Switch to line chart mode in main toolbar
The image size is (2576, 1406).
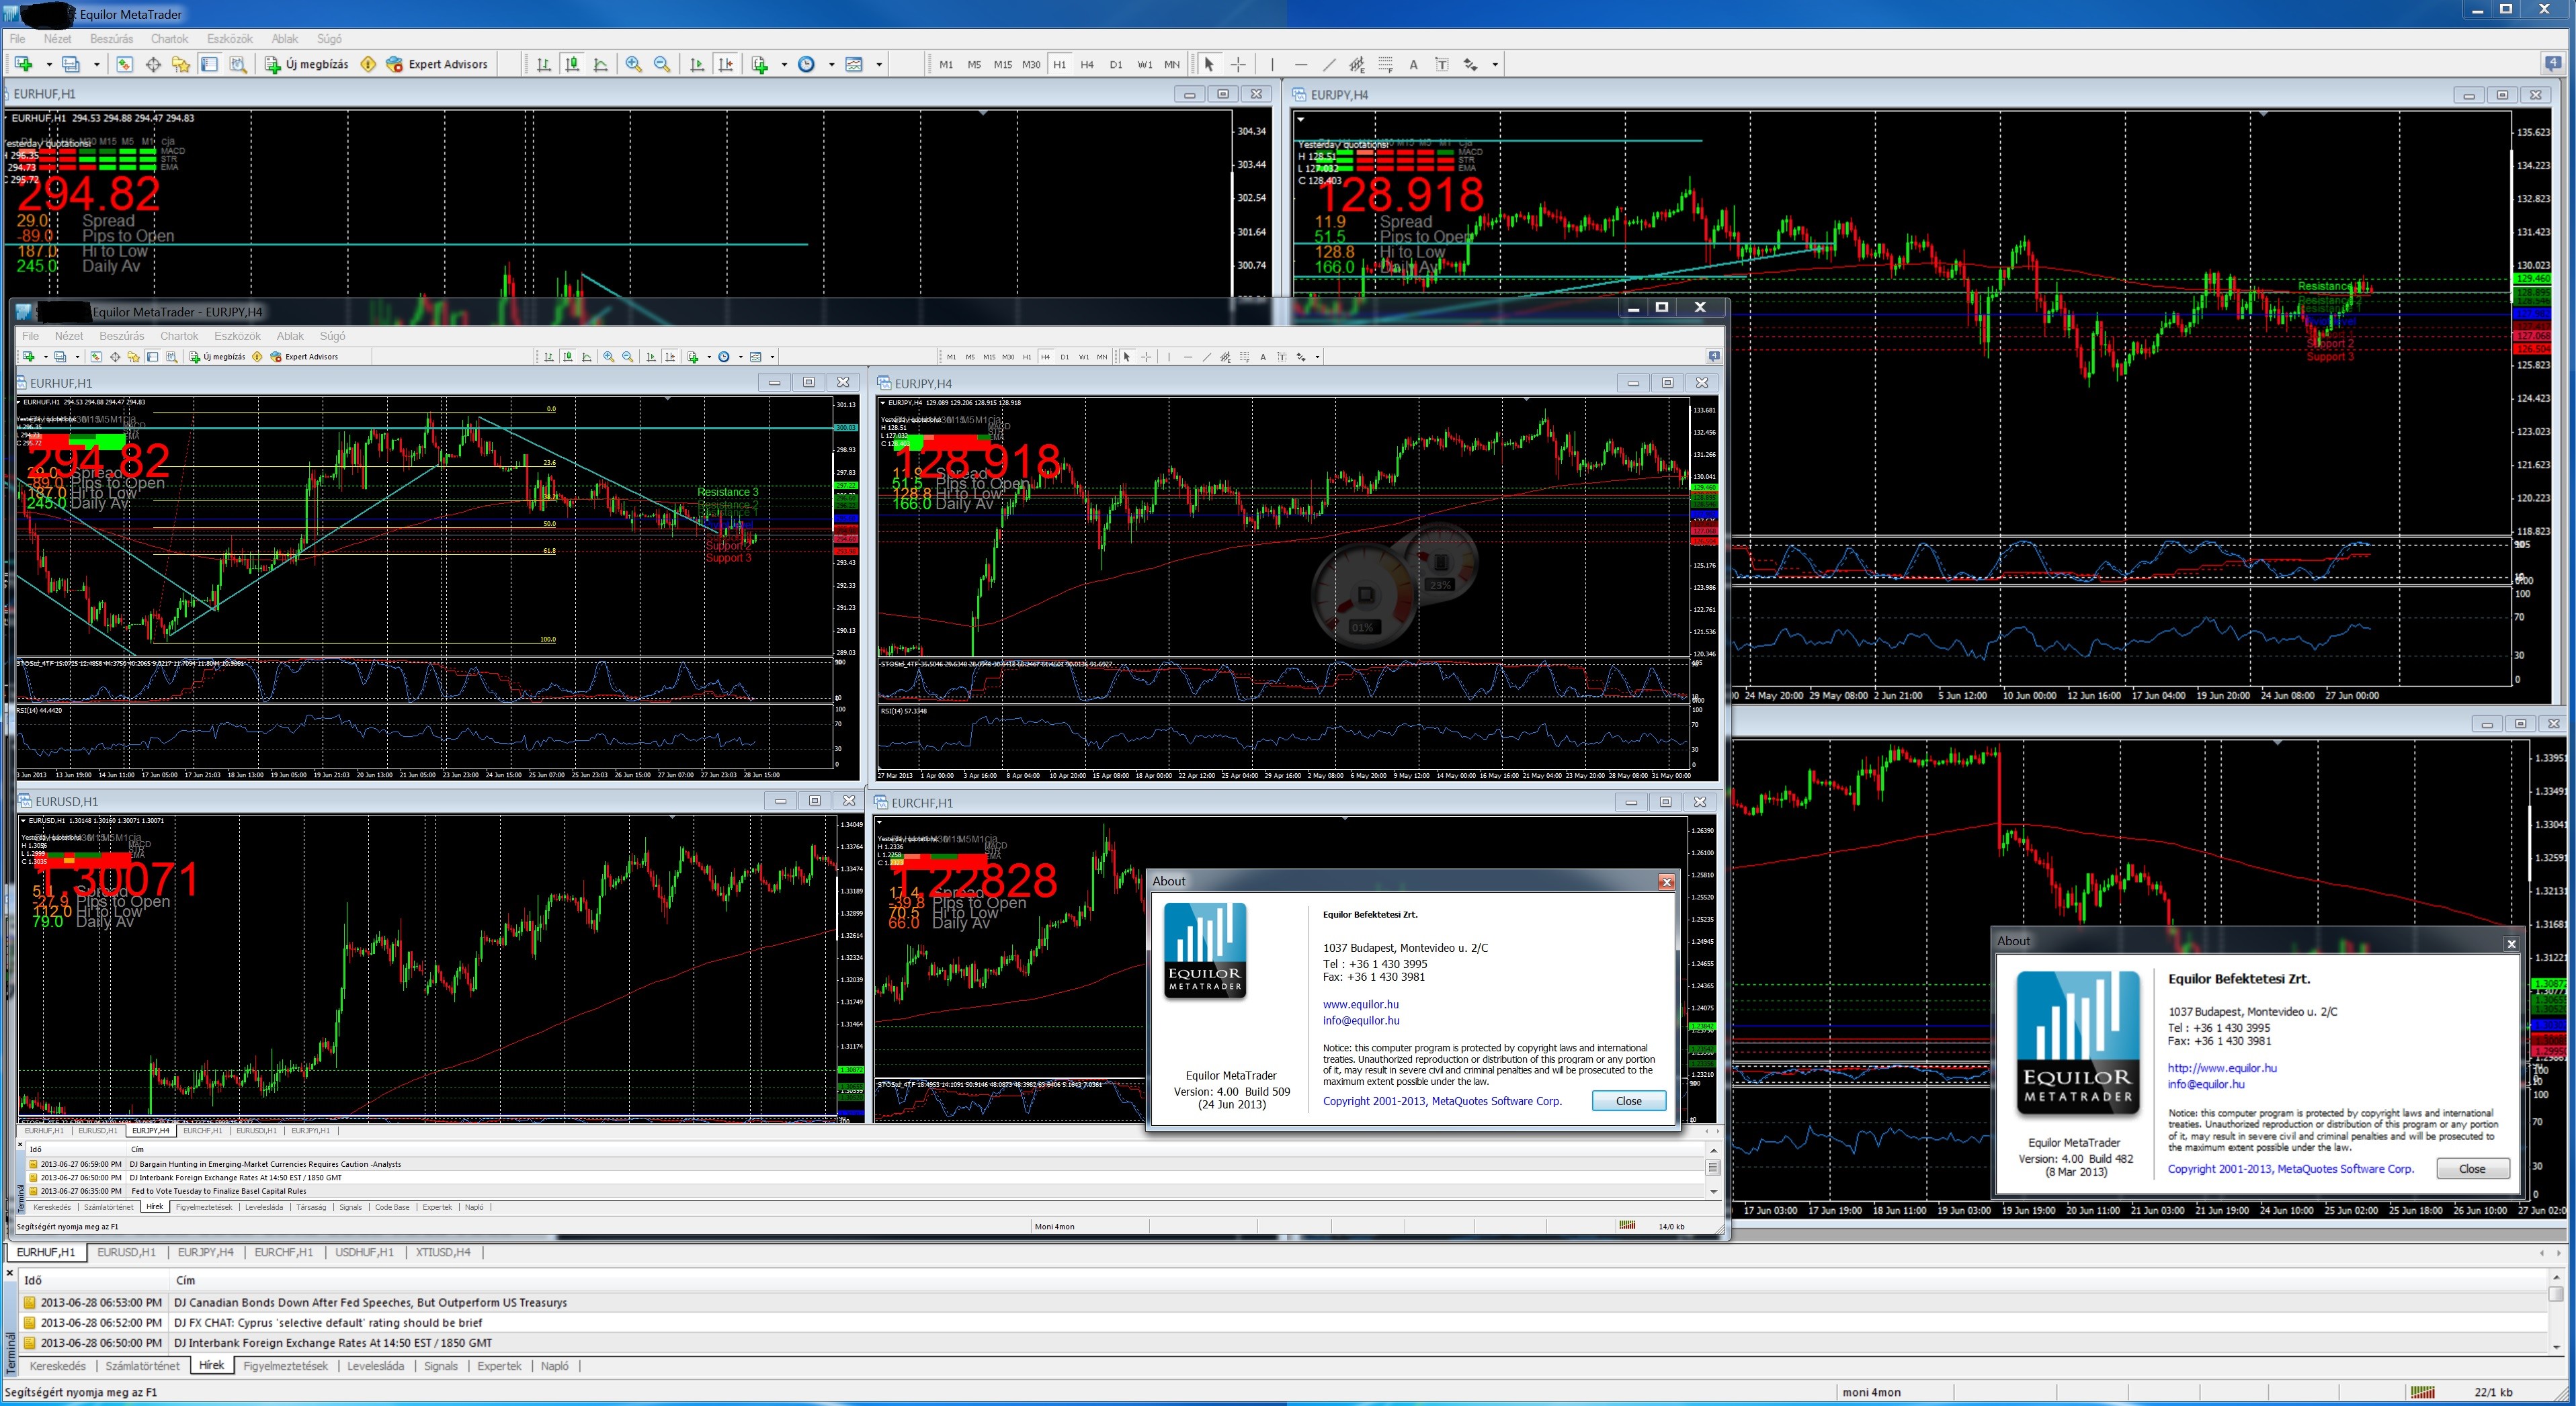click(x=600, y=64)
